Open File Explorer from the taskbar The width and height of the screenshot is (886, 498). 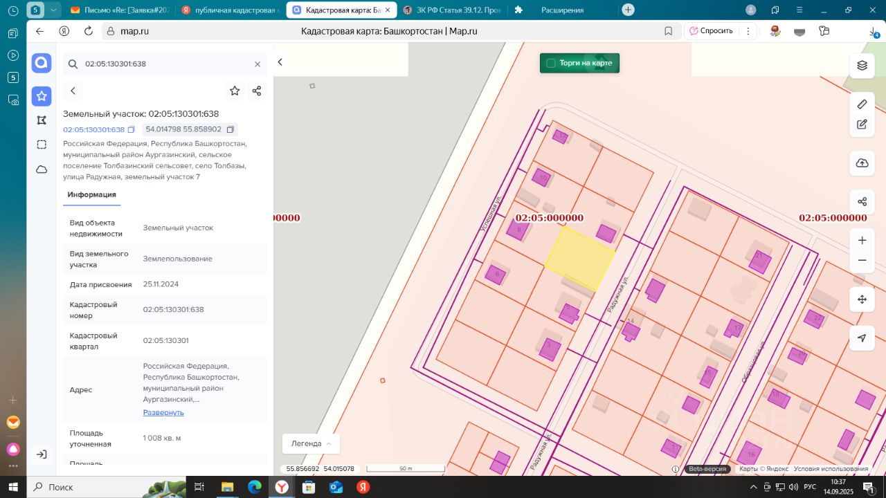click(227, 487)
